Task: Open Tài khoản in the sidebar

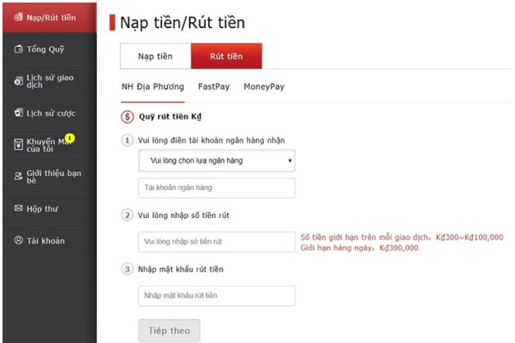Action: pyautogui.click(x=49, y=241)
